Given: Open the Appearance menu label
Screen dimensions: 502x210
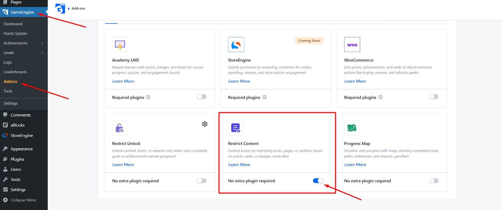Looking at the screenshot, I should pos(22,149).
